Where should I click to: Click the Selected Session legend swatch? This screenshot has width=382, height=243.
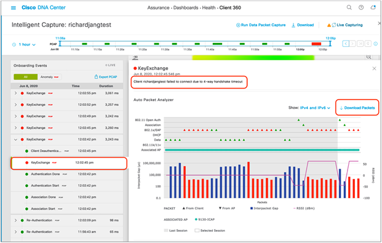pyautogui.click(x=197, y=231)
